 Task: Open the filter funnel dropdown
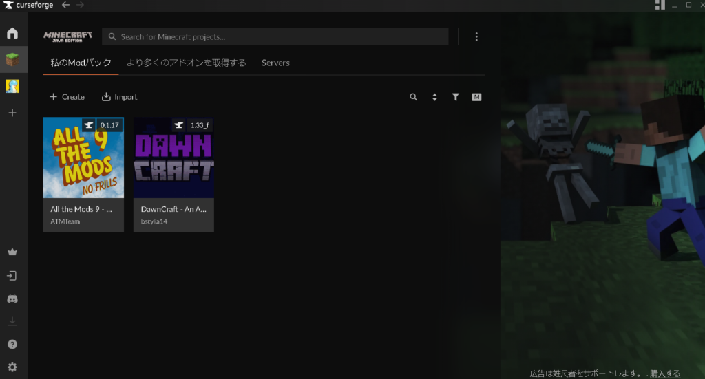(455, 97)
